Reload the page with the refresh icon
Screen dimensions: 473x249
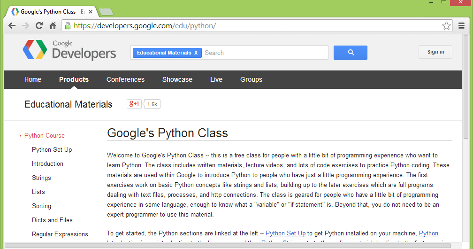[39, 26]
